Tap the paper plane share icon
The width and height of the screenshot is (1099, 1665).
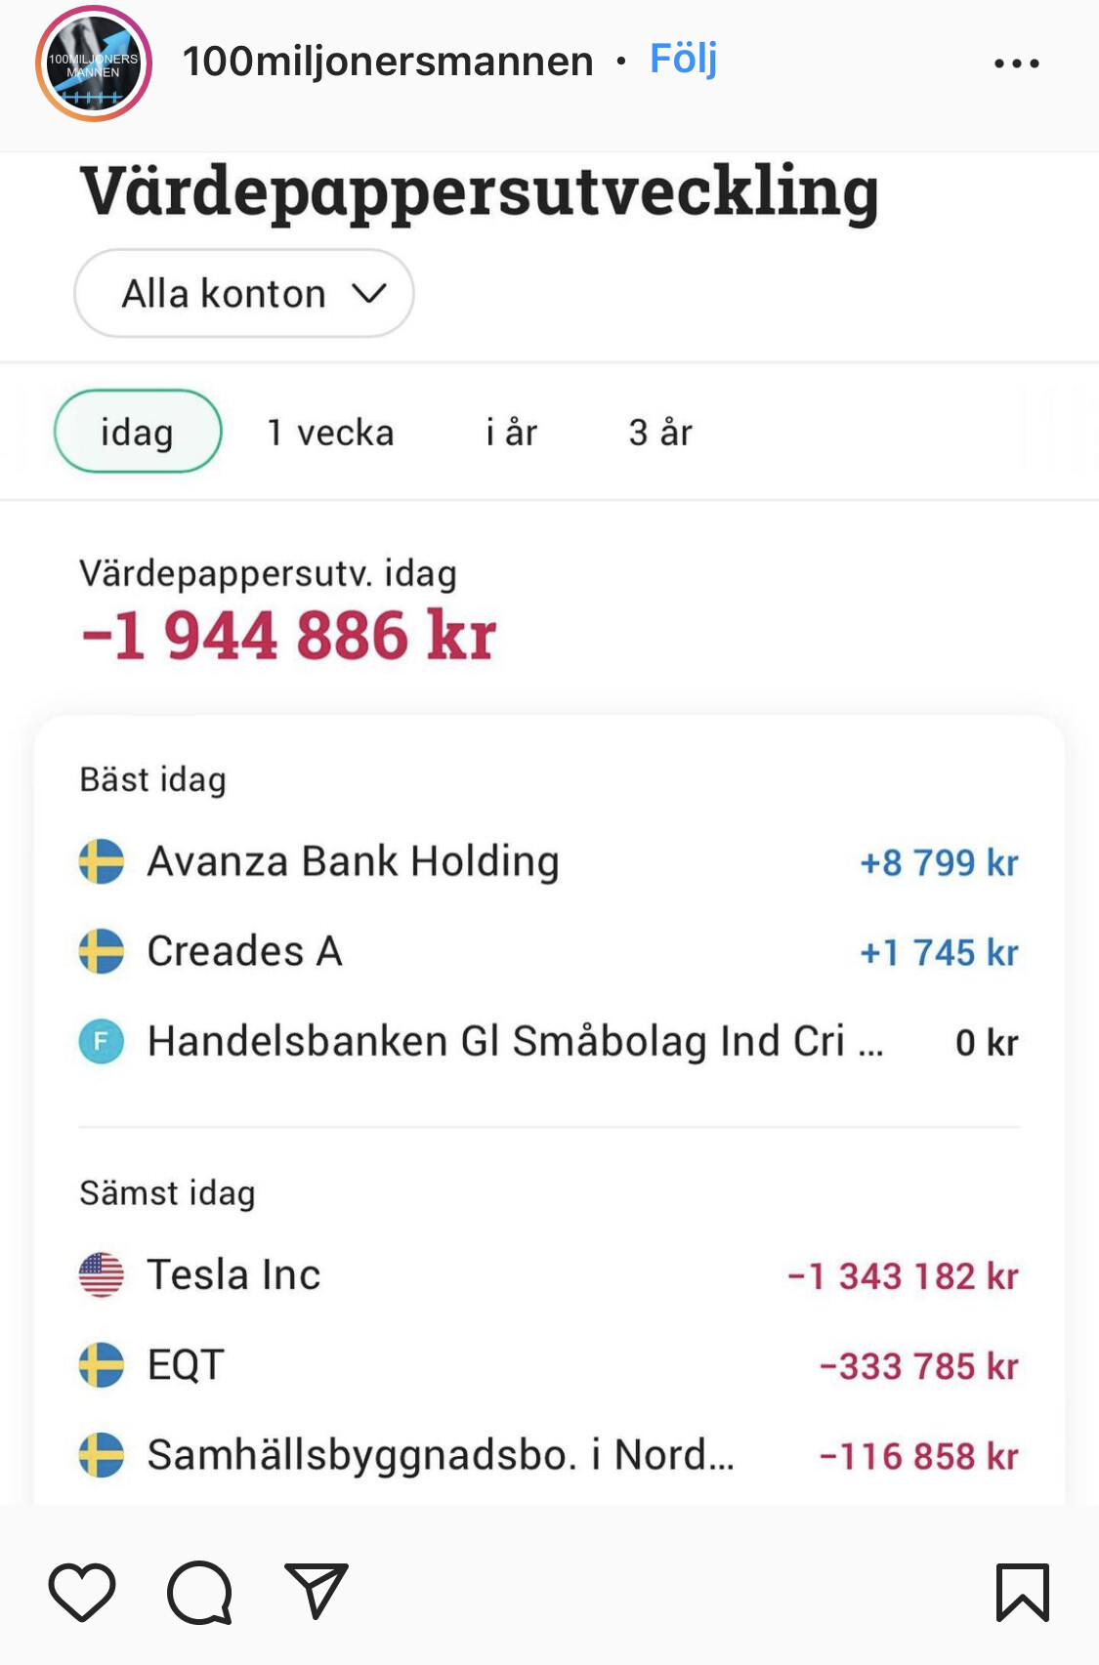[316, 1590]
